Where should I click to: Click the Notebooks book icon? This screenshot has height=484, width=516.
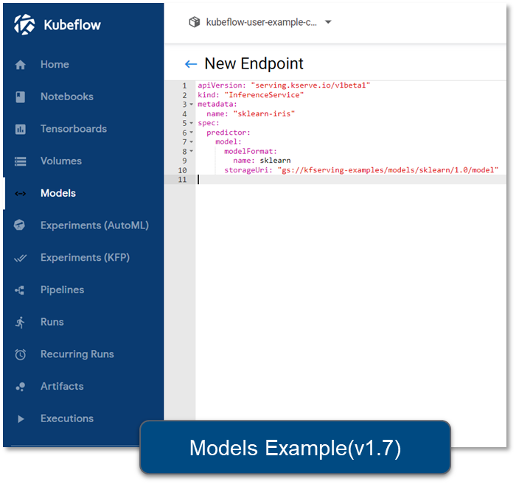[21, 97]
